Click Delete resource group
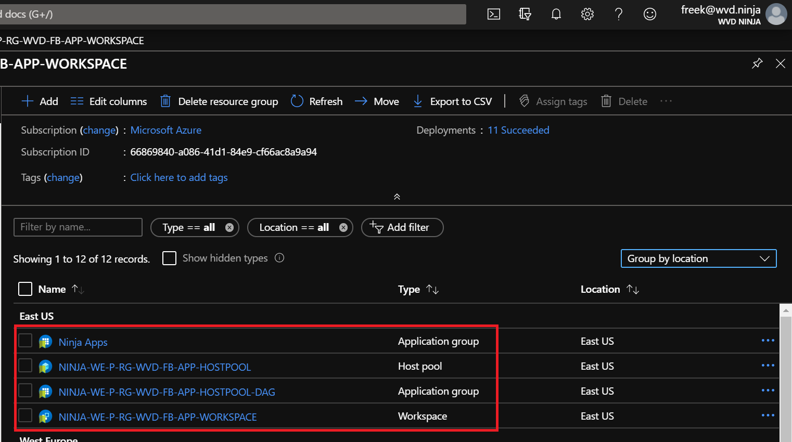This screenshot has height=442, width=792. [x=219, y=101]
